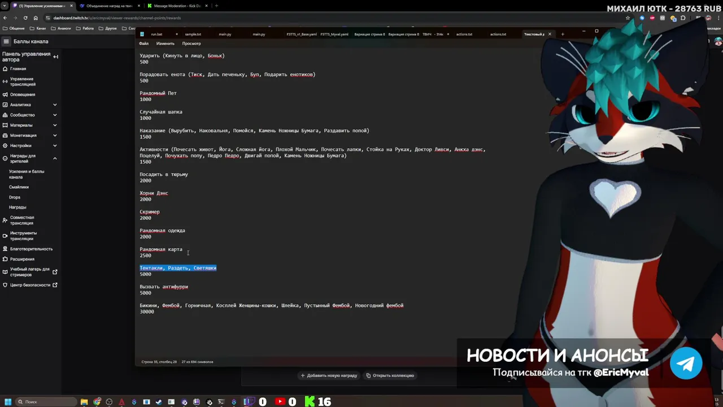The height and width of the screenshot is (407, 723).
Task: Switch to Message Moderation Kick browser tab
Action: 177,6
